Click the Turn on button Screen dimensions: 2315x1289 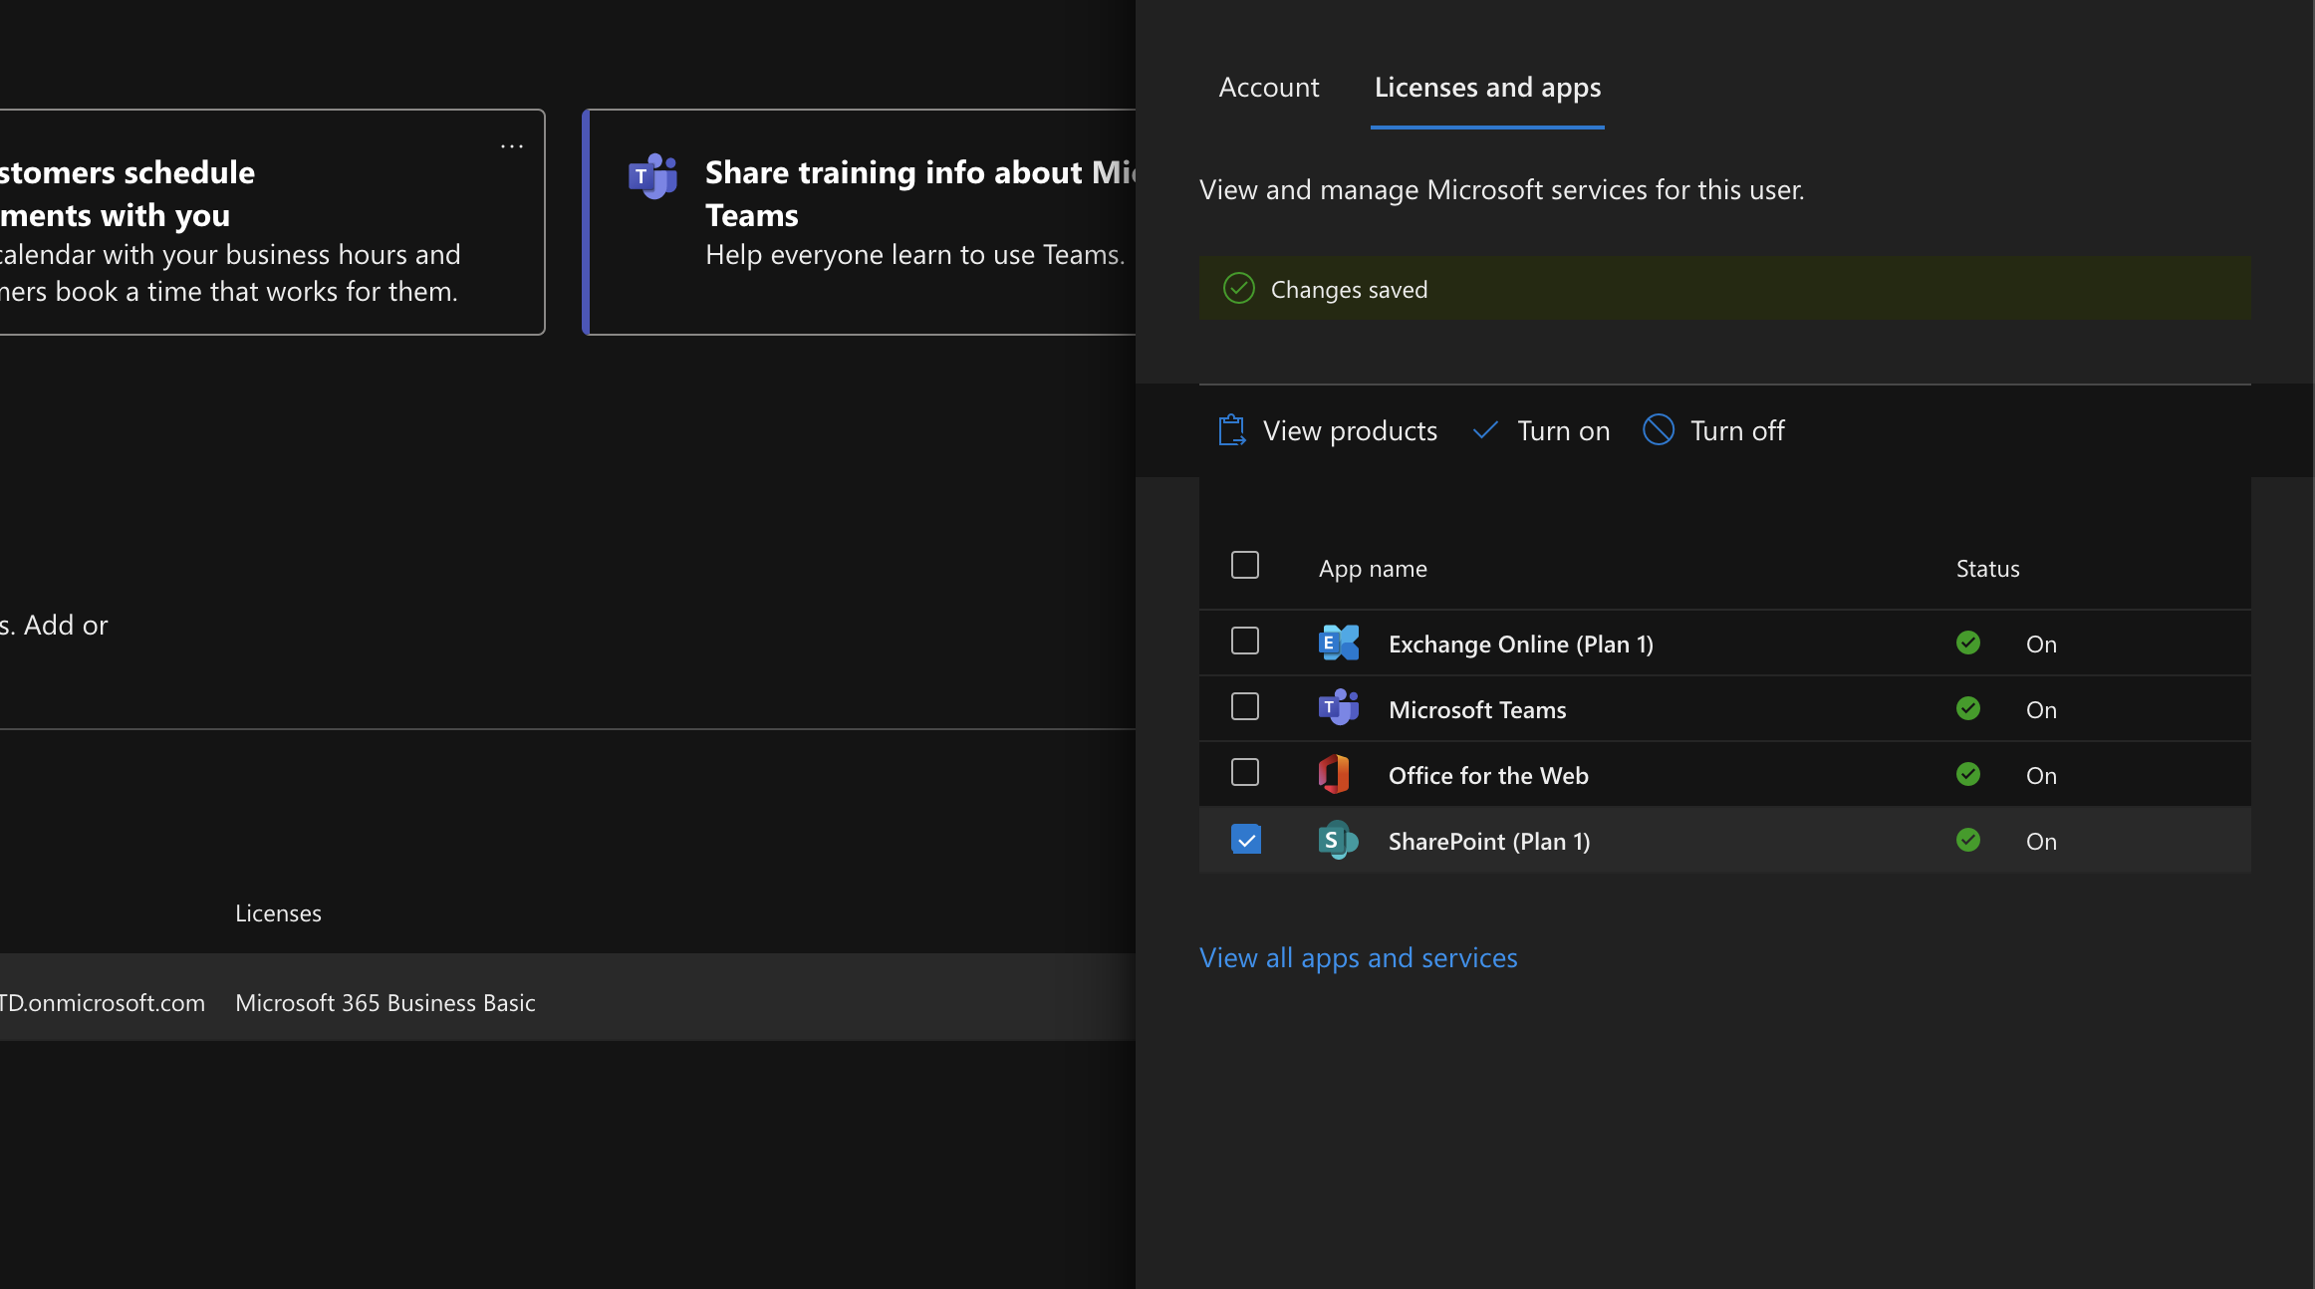click(1541, 430)
